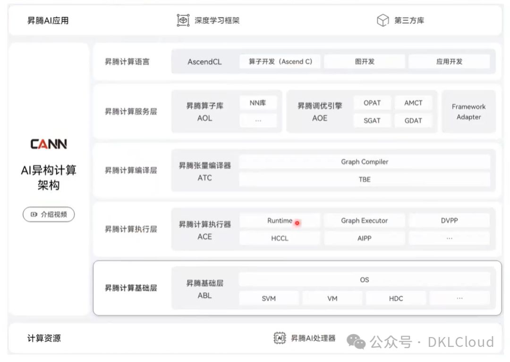The image size is (510, 362).
Task: Click the HDC box
Action: point(396,298)
